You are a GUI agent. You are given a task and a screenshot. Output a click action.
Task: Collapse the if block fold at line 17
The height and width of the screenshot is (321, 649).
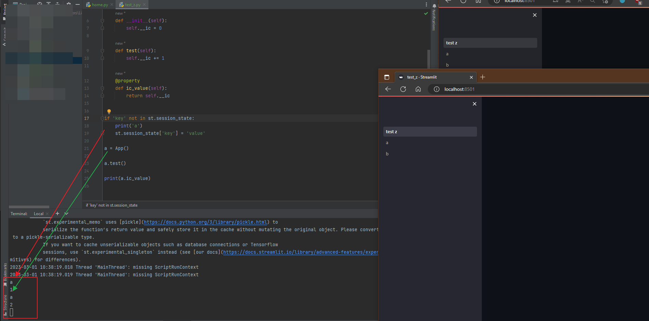102,118
